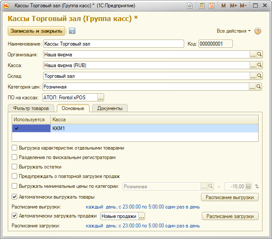The image size is (272, 239).
Task: Open selection button for Касса field
Action: 253,65
